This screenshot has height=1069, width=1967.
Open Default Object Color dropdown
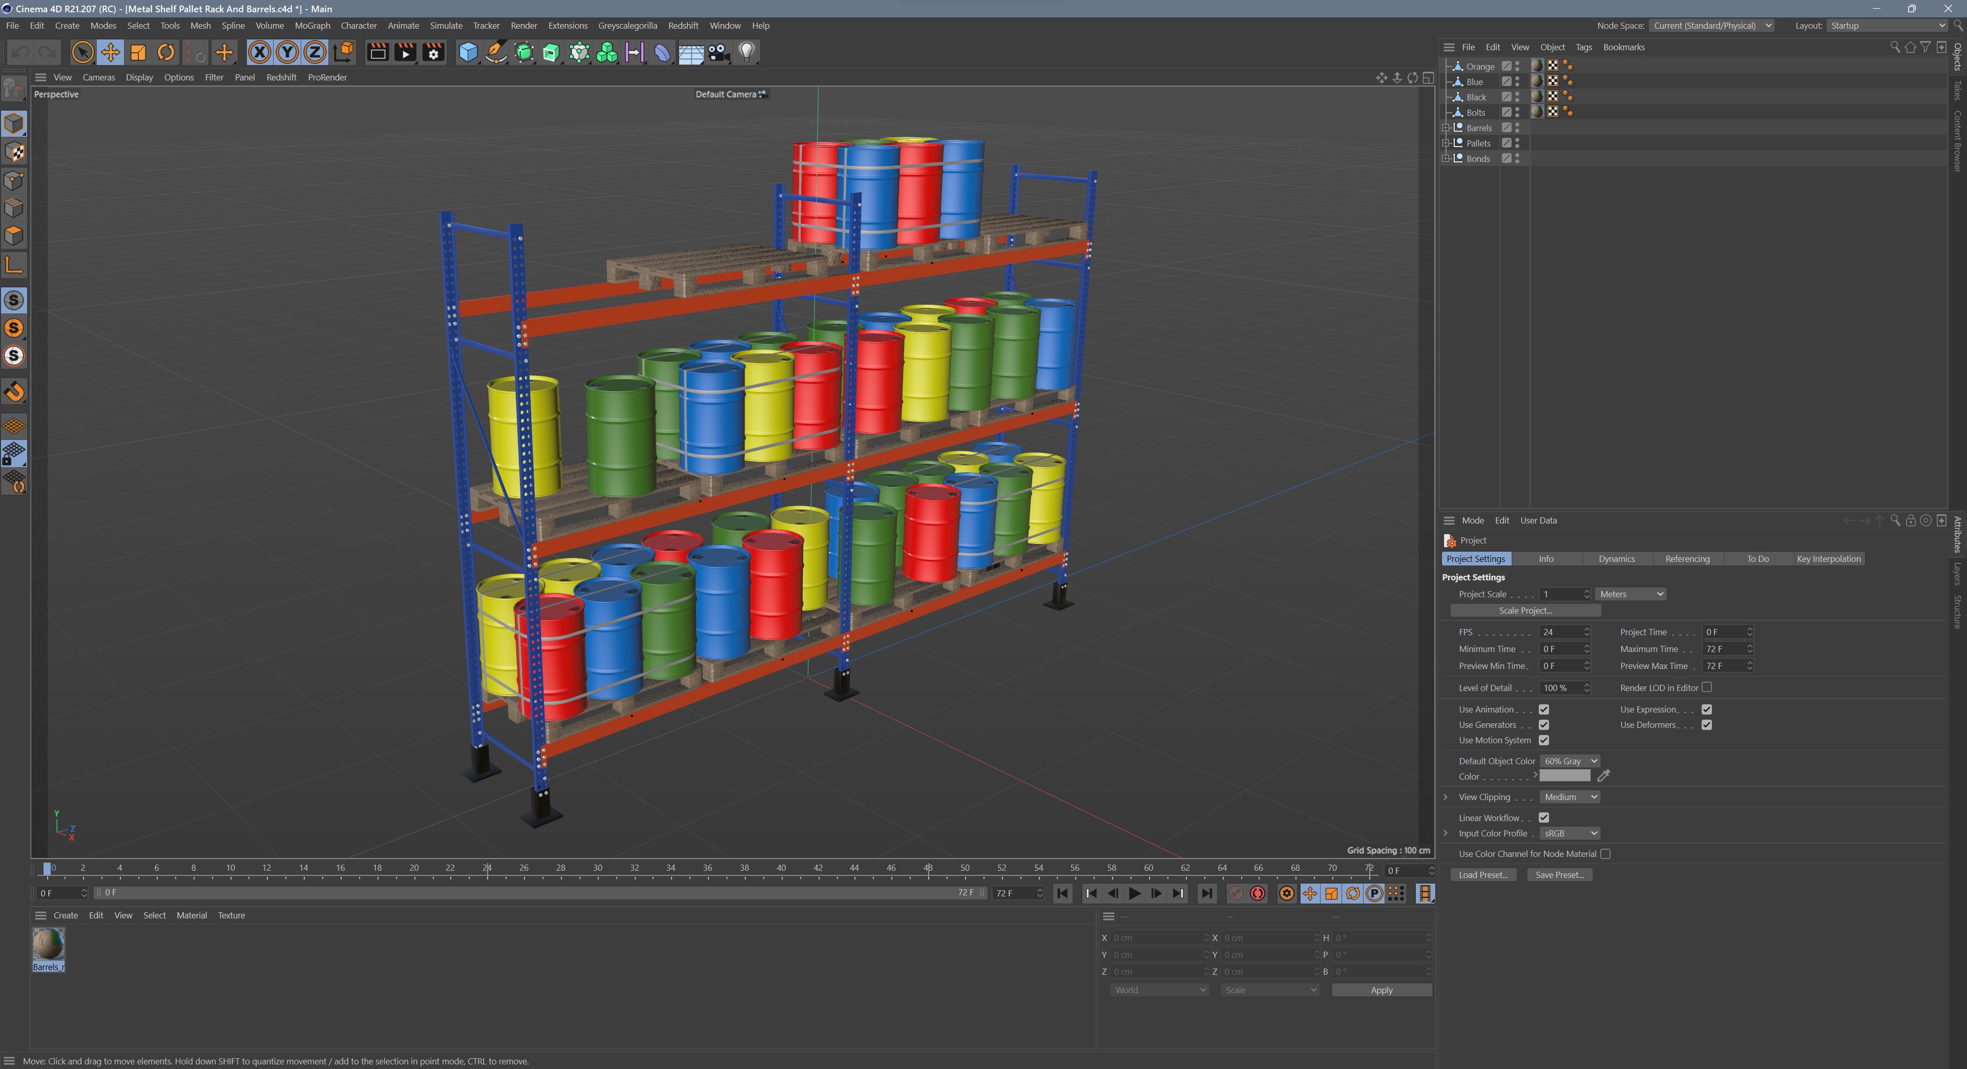coord(1569,761)
